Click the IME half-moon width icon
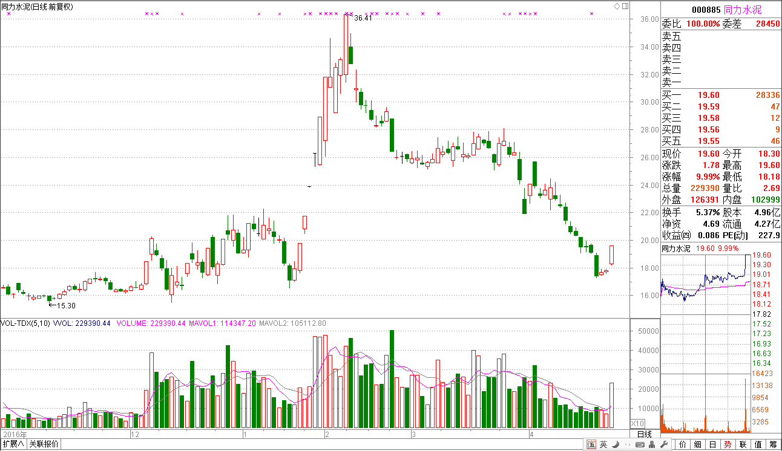782x451 pixels. click(x=616, y=445)
